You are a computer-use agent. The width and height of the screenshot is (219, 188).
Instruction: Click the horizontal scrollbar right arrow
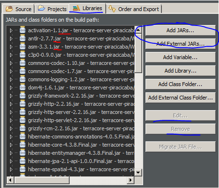pyautogui.click(x=131, y=180)
